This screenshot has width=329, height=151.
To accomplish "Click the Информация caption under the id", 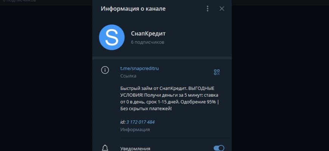I will 135,129.
